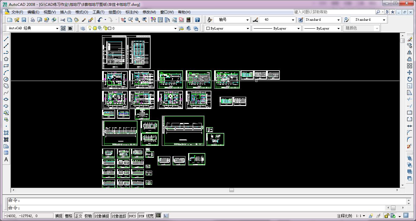The width and height of the screenshot is (416, 221).
Task: Toggle 对象捕捉 object snap
Action: [101, 216]
